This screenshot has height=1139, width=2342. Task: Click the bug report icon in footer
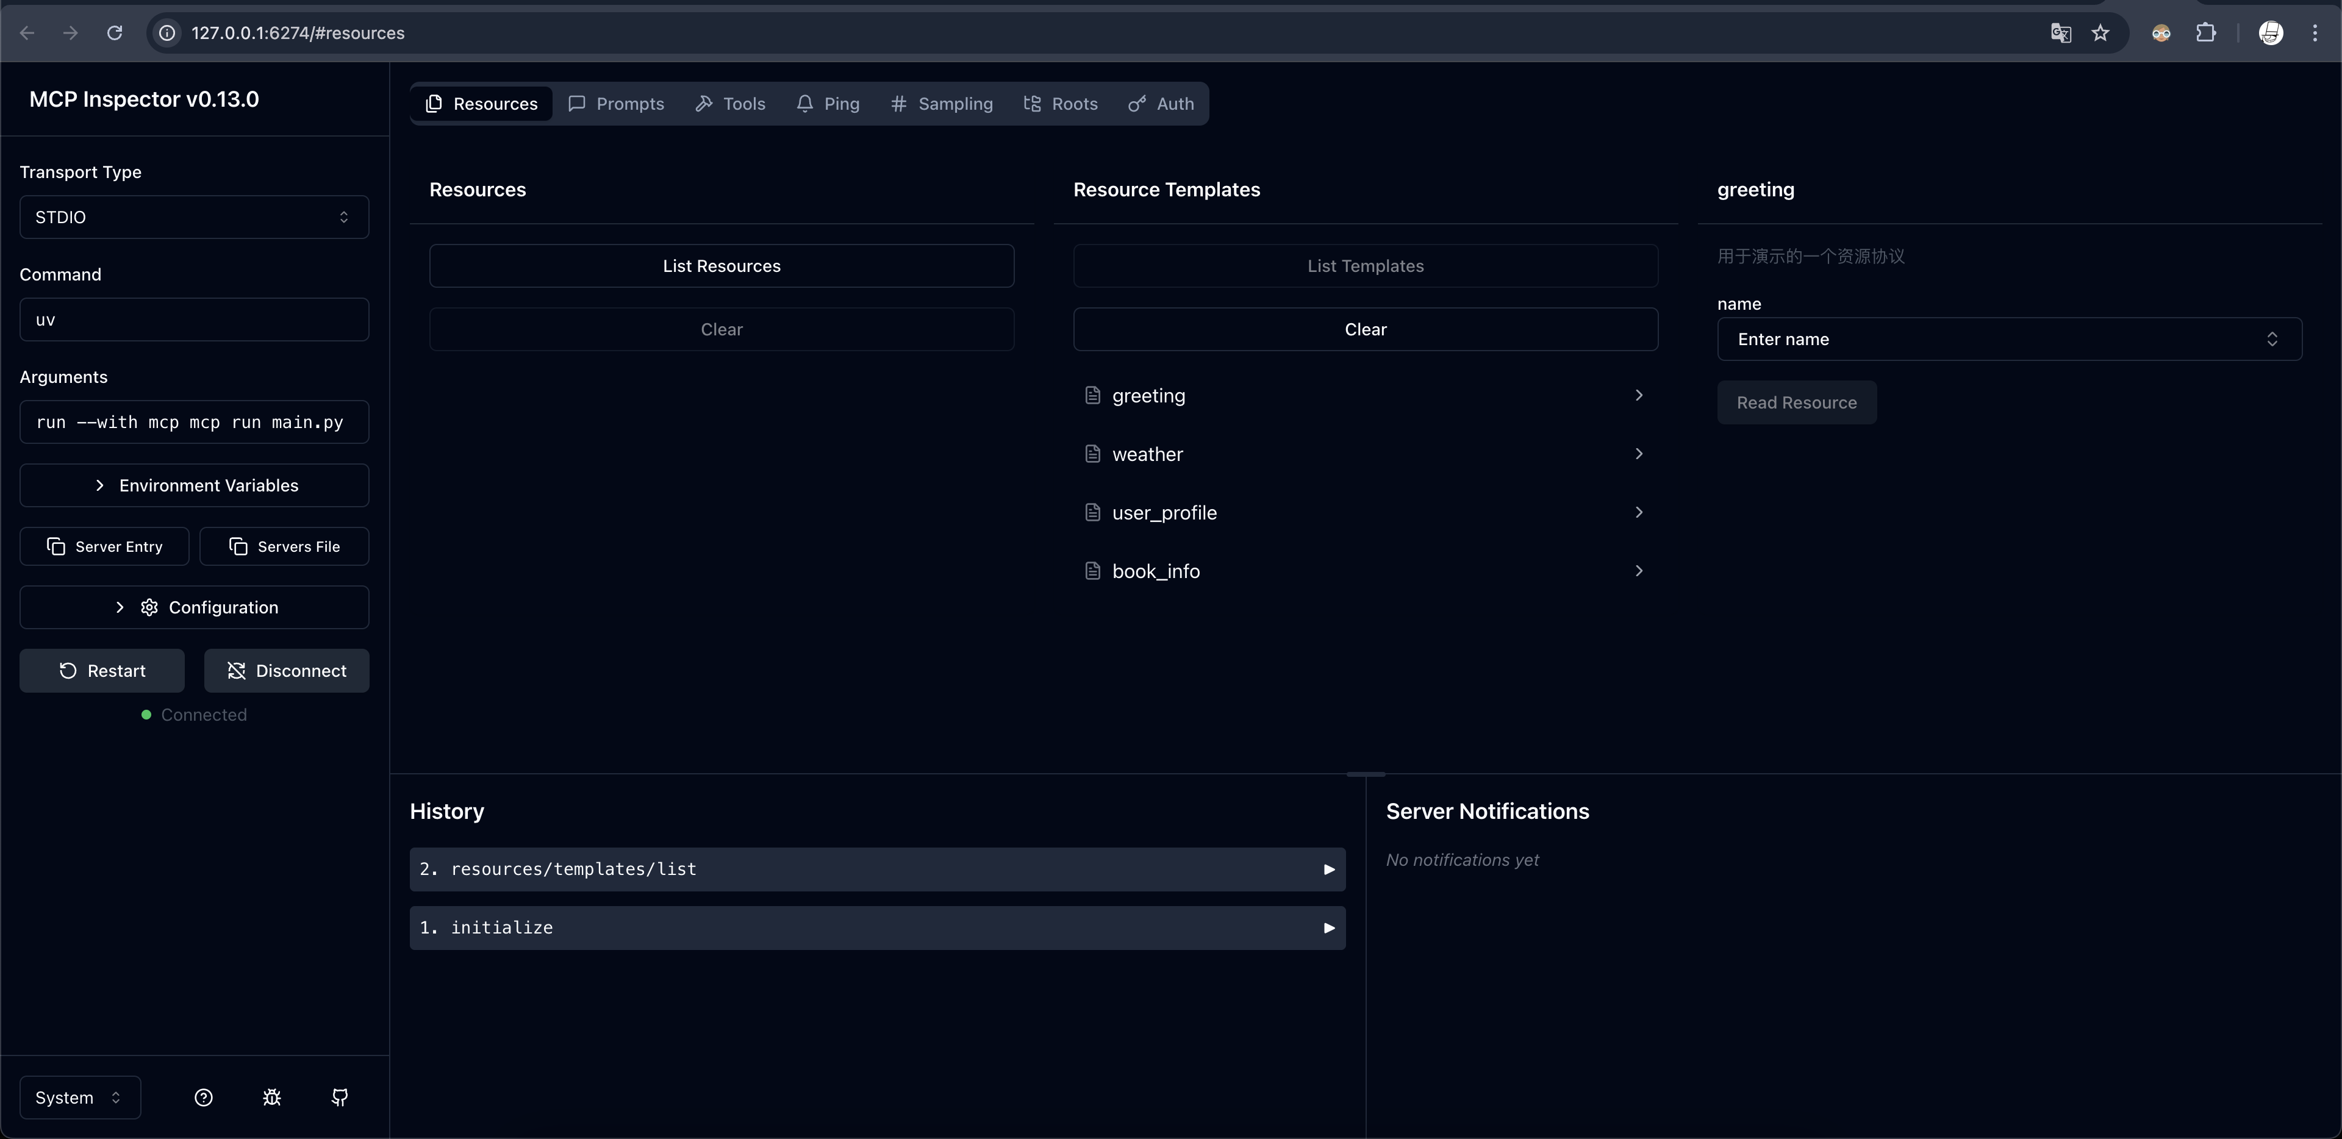coord(271,1097)
